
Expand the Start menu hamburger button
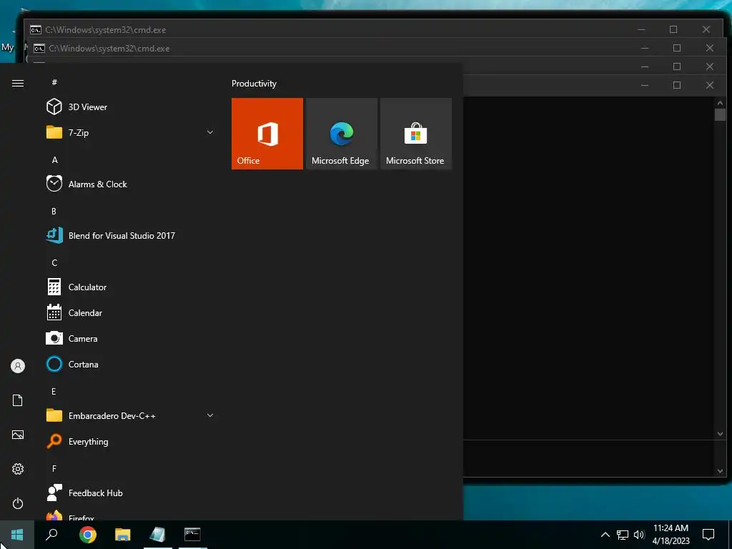point(17,83)
